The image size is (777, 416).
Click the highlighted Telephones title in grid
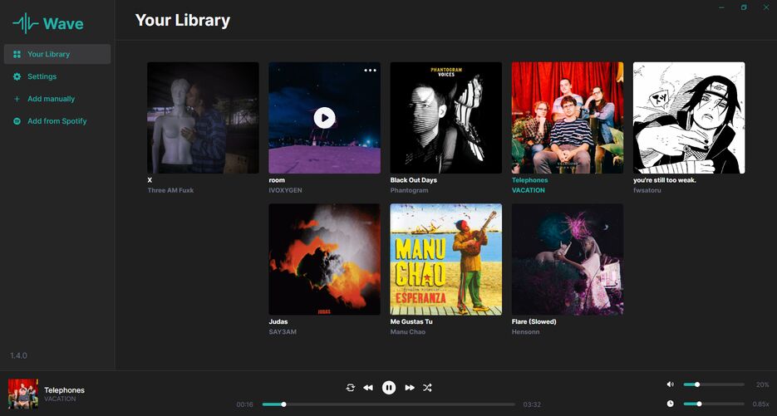point(529,180)
